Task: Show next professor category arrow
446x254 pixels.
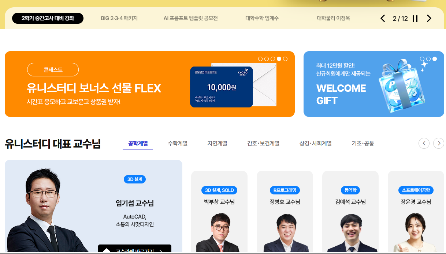Action: pos(439,143)
